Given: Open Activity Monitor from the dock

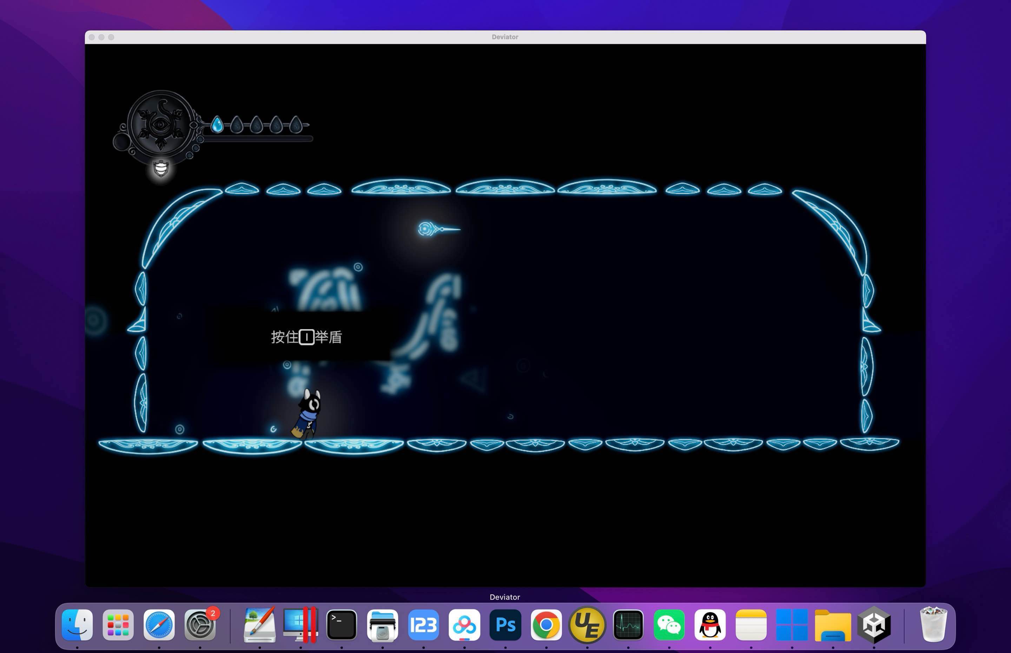Looking at the screenshot, I should tap(628, 625).
